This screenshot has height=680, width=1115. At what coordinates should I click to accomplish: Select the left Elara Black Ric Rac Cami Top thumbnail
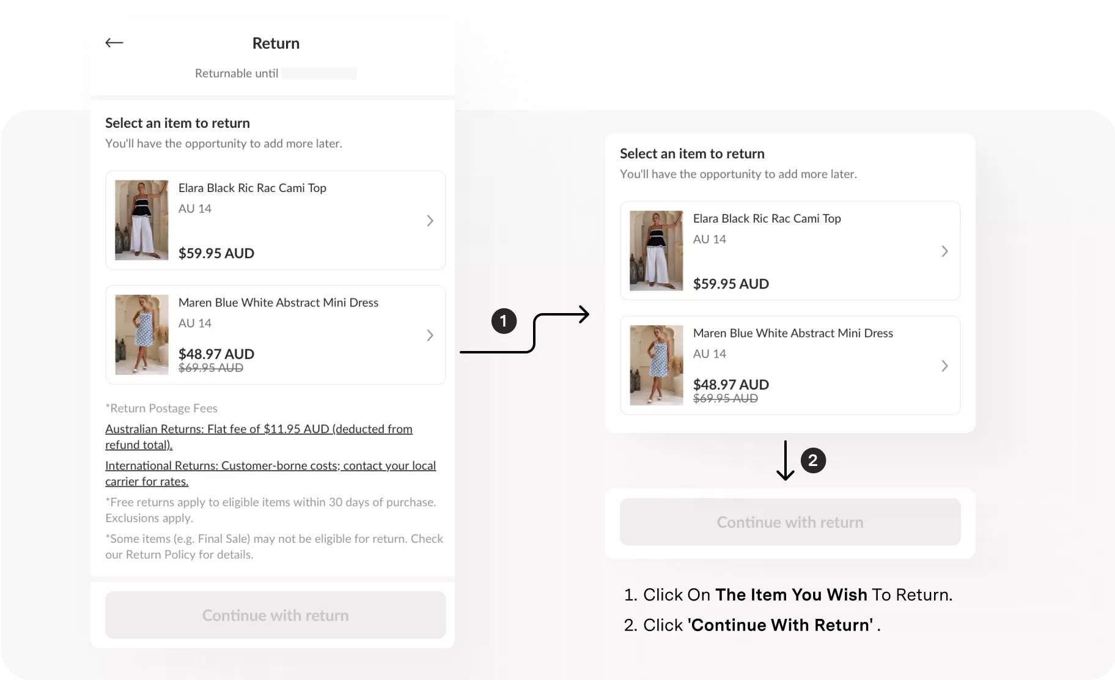click(142, 220)
